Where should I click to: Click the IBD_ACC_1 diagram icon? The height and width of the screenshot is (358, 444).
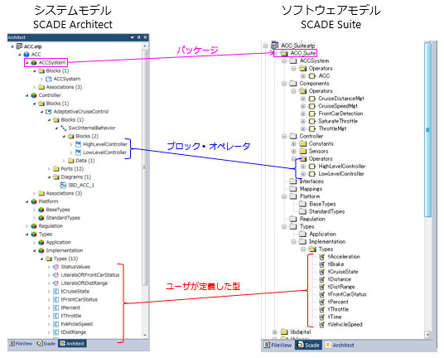(x=64, y=186)
